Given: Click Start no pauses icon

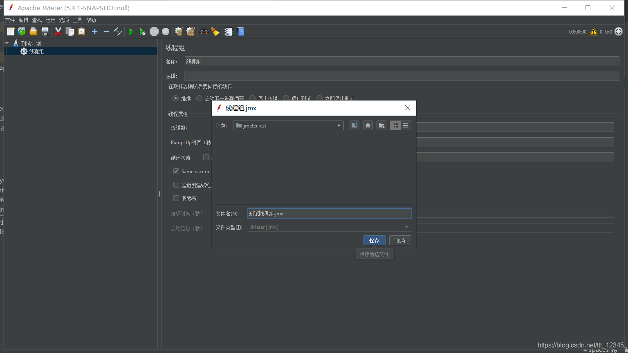Looking at the screenshot, I should [x=142, y=31].
